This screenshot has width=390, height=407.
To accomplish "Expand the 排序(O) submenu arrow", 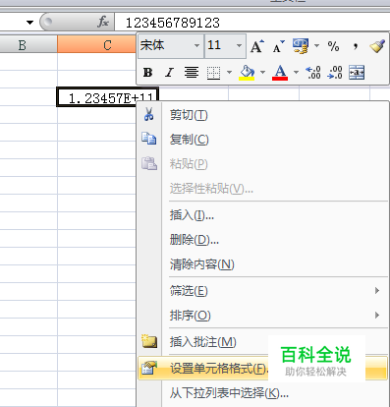I will tap(377, 316).
